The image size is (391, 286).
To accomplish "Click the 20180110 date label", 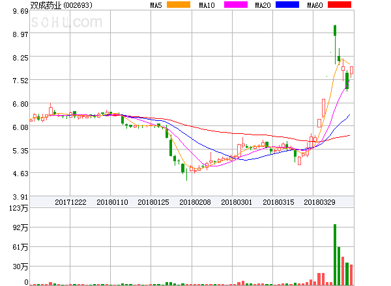I will [x=112, y=202].
